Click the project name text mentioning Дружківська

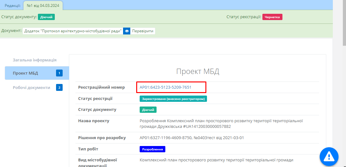(x=221, y=123)
